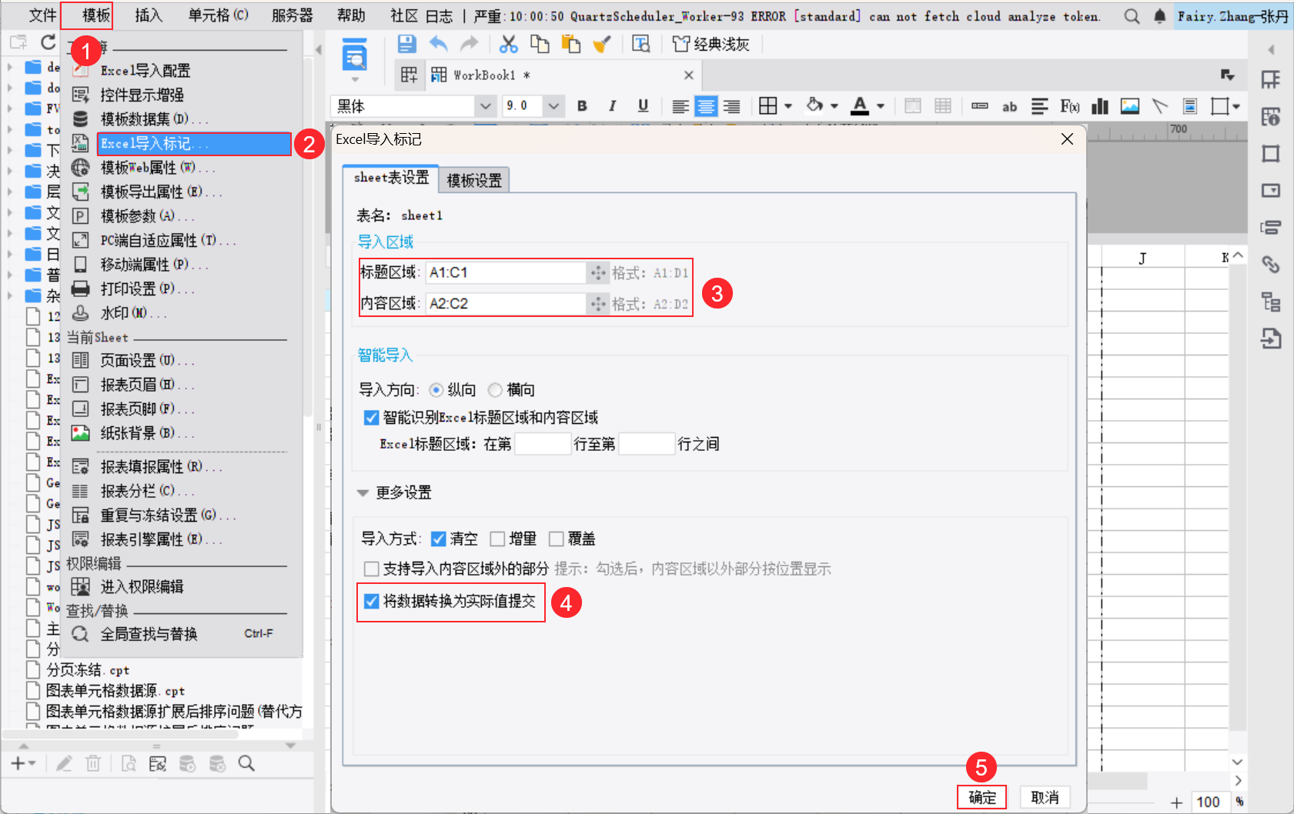Click the save icon in toolbar
Image resolution: width=1294 pixels, height=814 pixels.
point(407,44)
